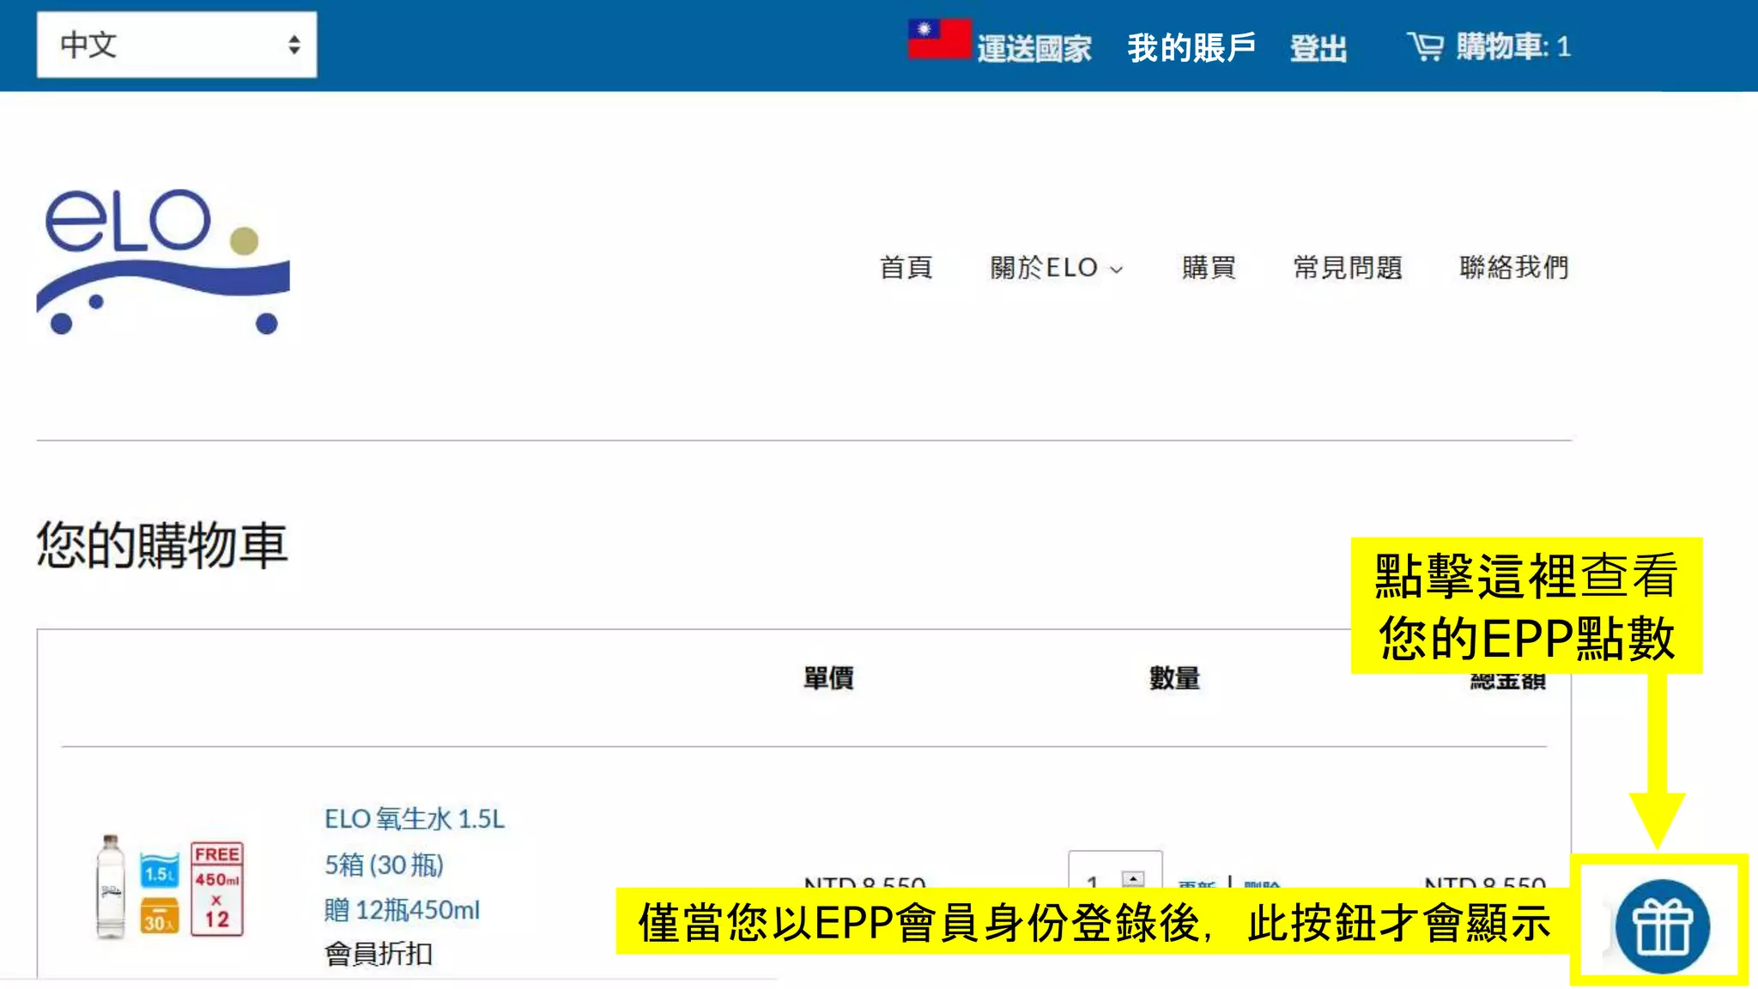Expand the 關於ELO menu chevron
Viewport: 1758px width, 989px height.
[1117, 270]
